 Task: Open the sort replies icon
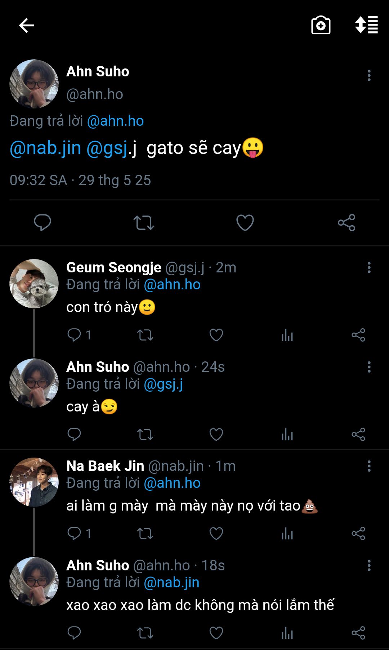point(366,25)
